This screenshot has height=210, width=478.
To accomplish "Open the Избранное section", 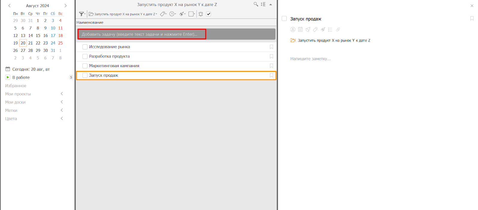I will (16, 86).
